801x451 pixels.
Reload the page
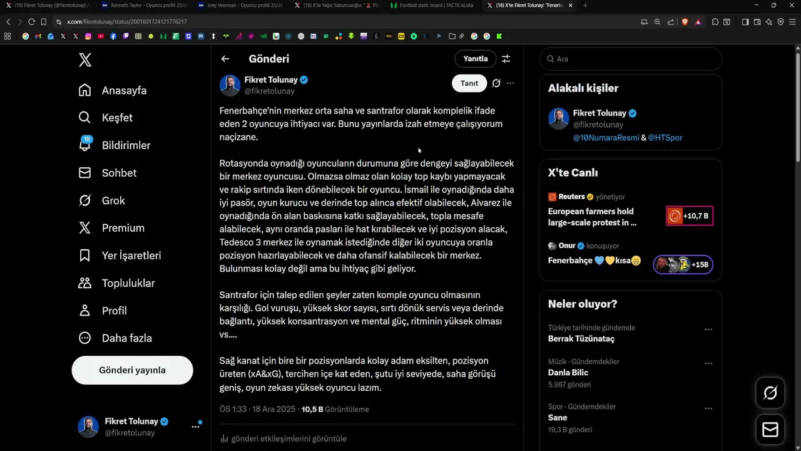click(31, 21)
